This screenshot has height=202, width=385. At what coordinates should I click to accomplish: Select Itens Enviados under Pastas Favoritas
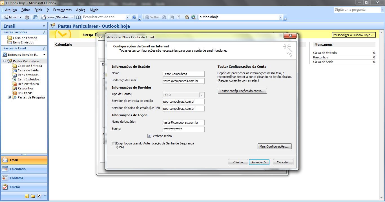(21, 42)
